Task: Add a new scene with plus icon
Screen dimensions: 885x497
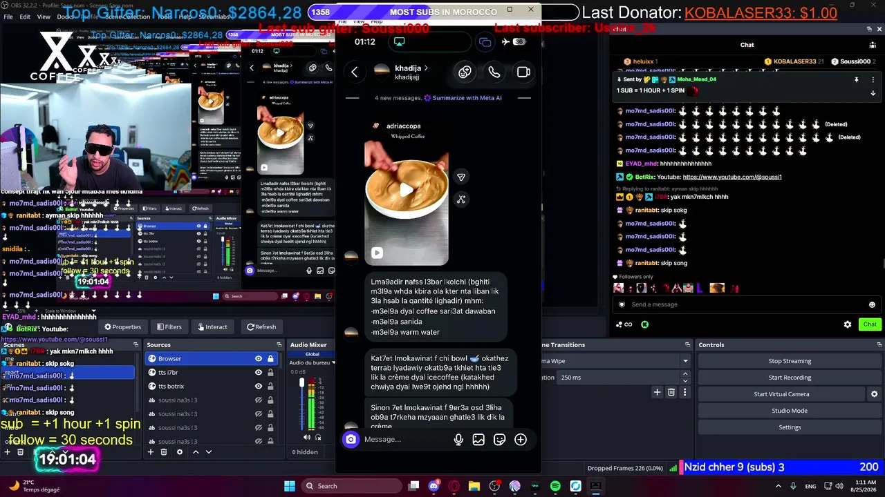Action: [7, 452]
